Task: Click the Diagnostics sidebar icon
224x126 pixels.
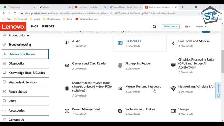Action: point(4,63)
